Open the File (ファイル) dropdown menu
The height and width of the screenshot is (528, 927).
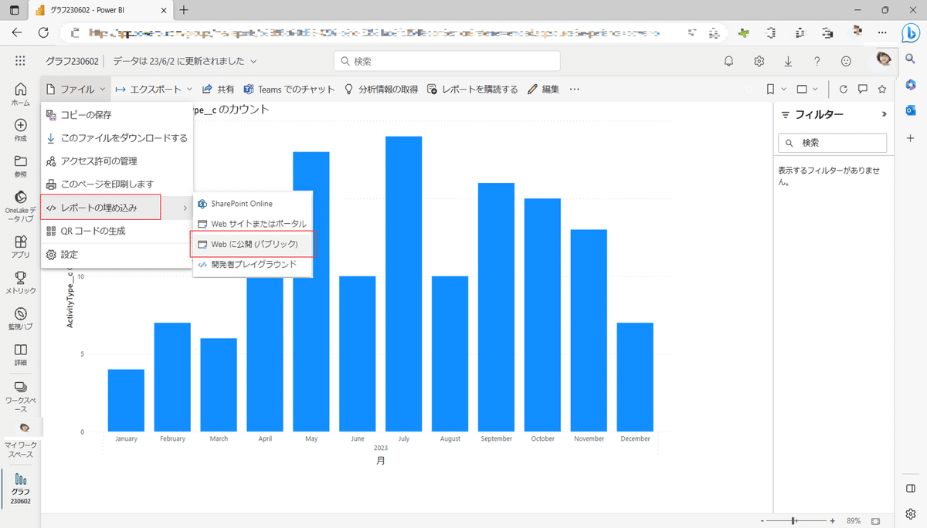click(x=76, y=90)
